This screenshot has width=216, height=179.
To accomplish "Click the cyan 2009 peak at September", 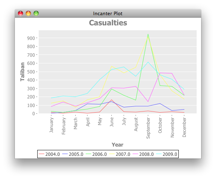I will (148, 62).
